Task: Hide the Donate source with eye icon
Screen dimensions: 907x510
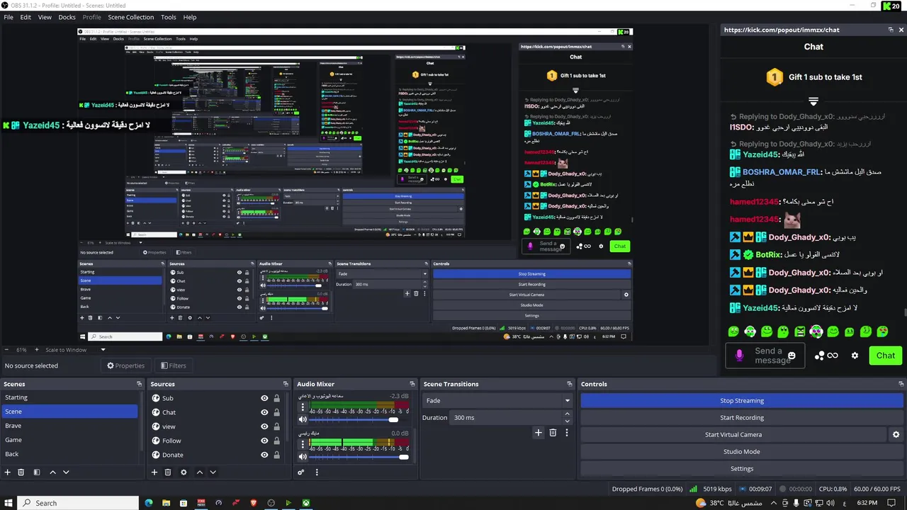Action: pos(264,455)
